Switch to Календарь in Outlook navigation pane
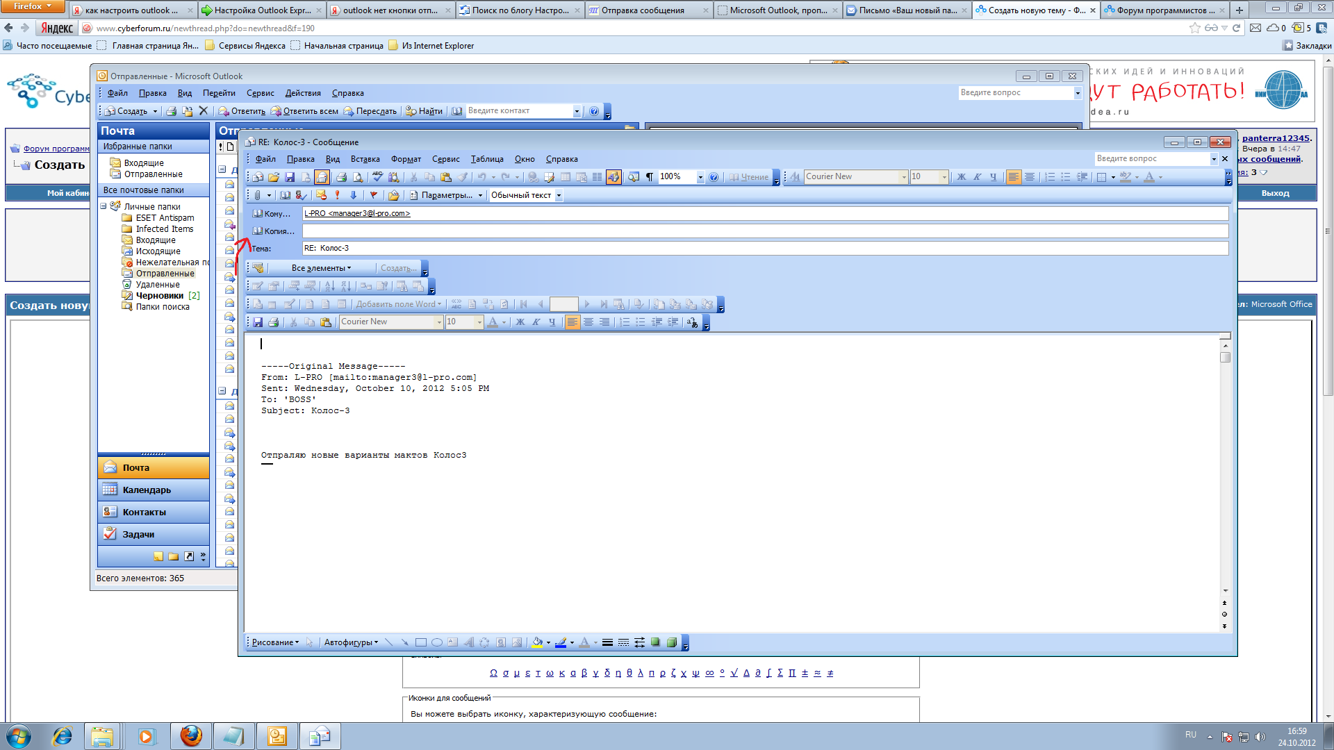The height and width of the screenshot is (750, 1334). (153, 490)
